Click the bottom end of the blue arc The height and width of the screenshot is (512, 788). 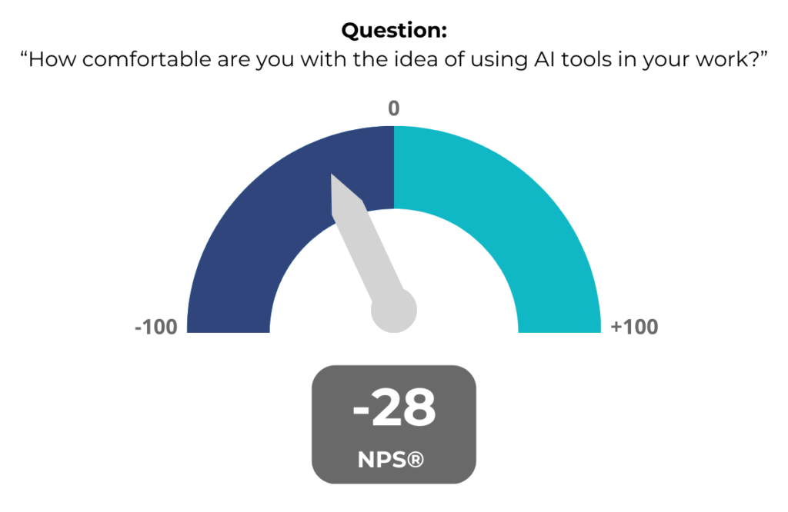coord(228,329)
